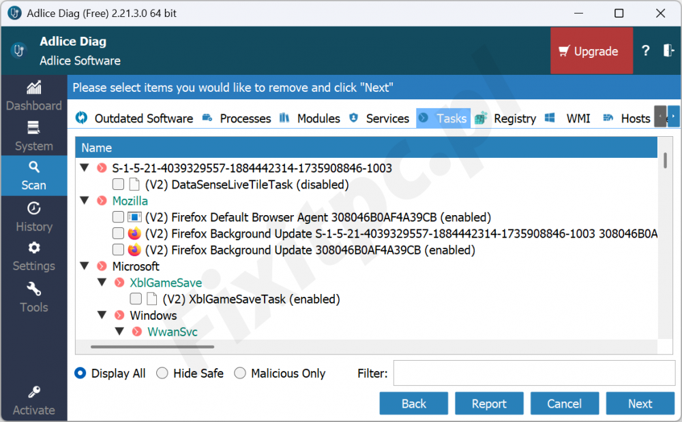Open the System sidebar section

[x=33, y=136]
